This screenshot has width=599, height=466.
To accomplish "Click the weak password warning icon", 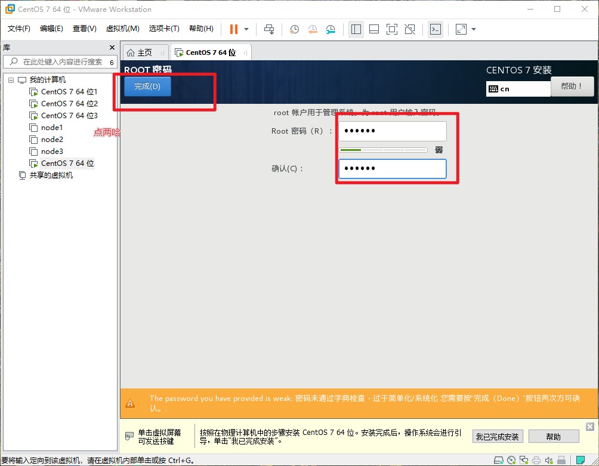I will point(130,403).
